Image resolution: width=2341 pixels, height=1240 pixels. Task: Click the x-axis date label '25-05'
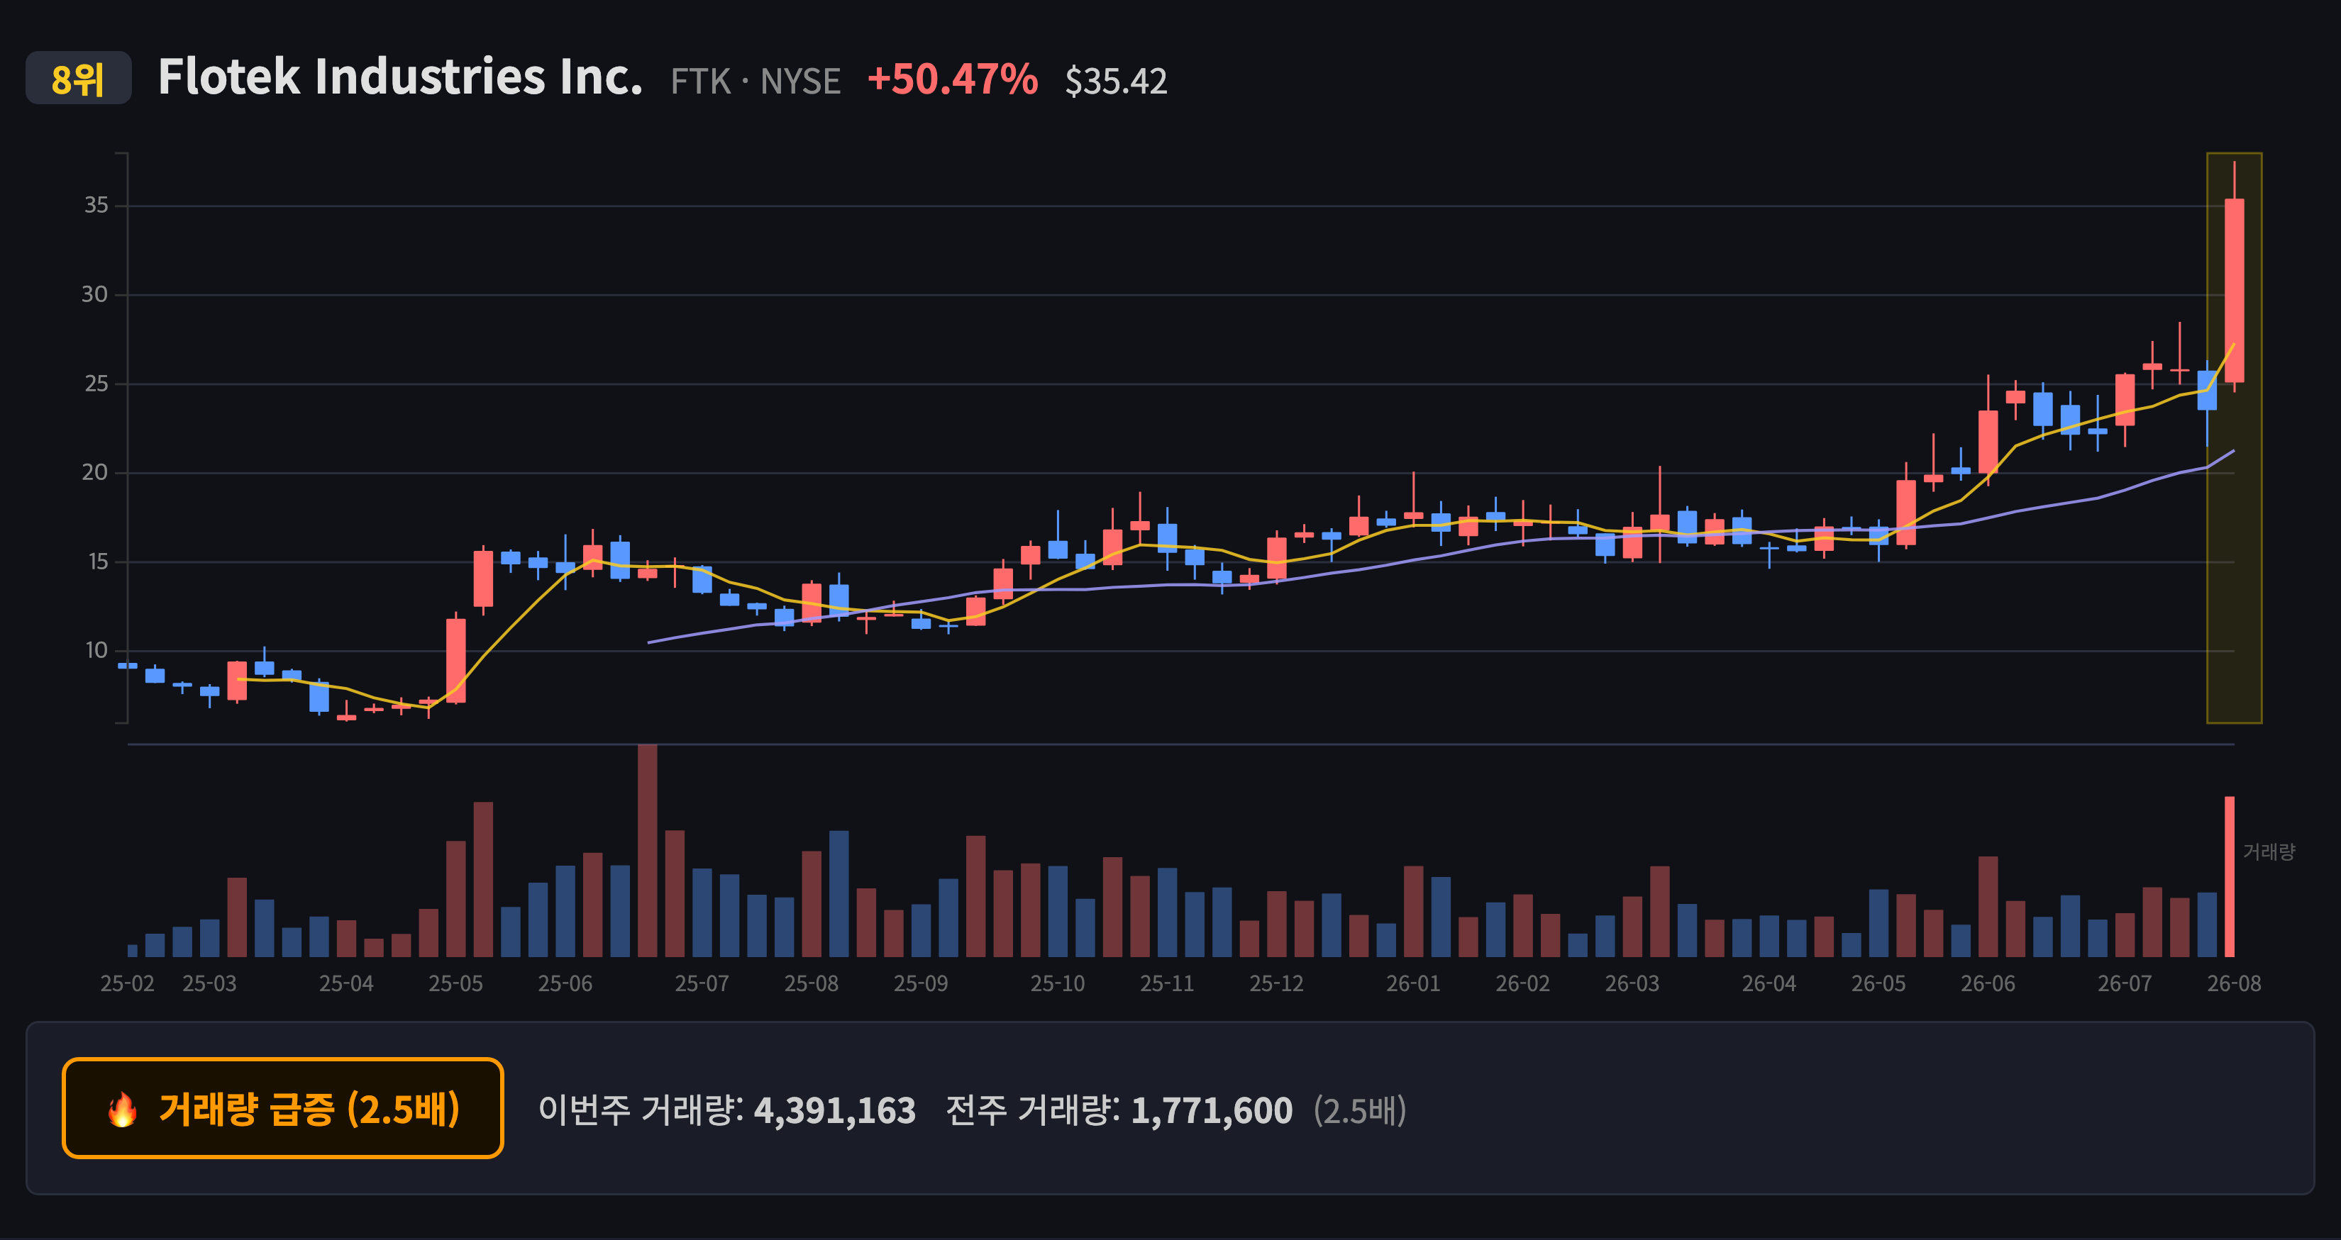[456, 984]
